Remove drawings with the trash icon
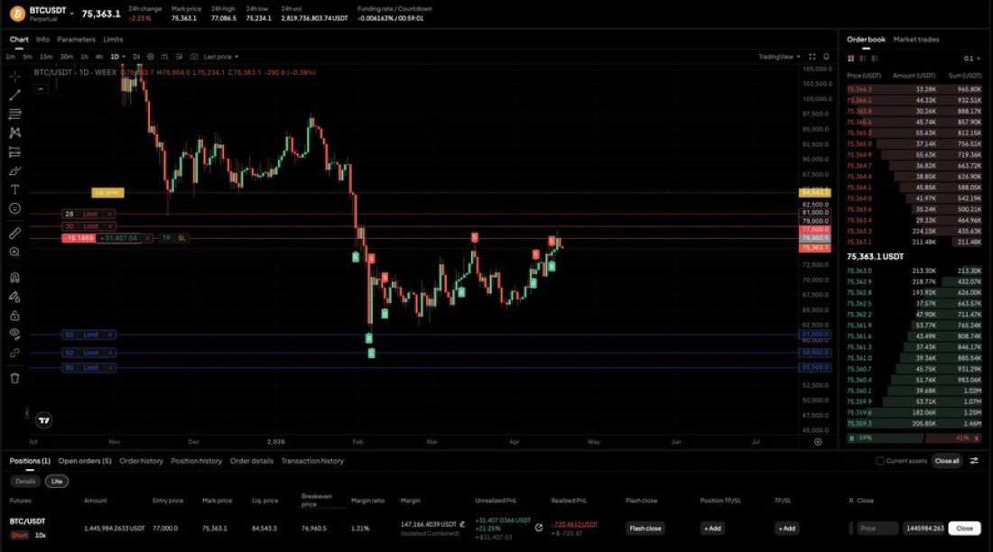Image resolution: width=993 pixels, height=552 pixels. [x=14, y=378]
